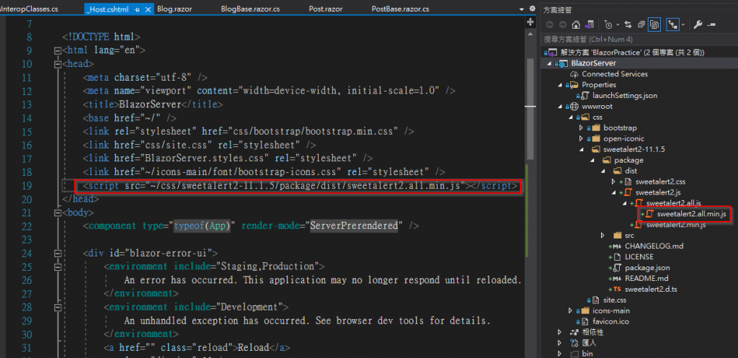Open sweetalert2.d.ts TypeScript file
Screen dimensions: 738x358
(x=651, y=289)
